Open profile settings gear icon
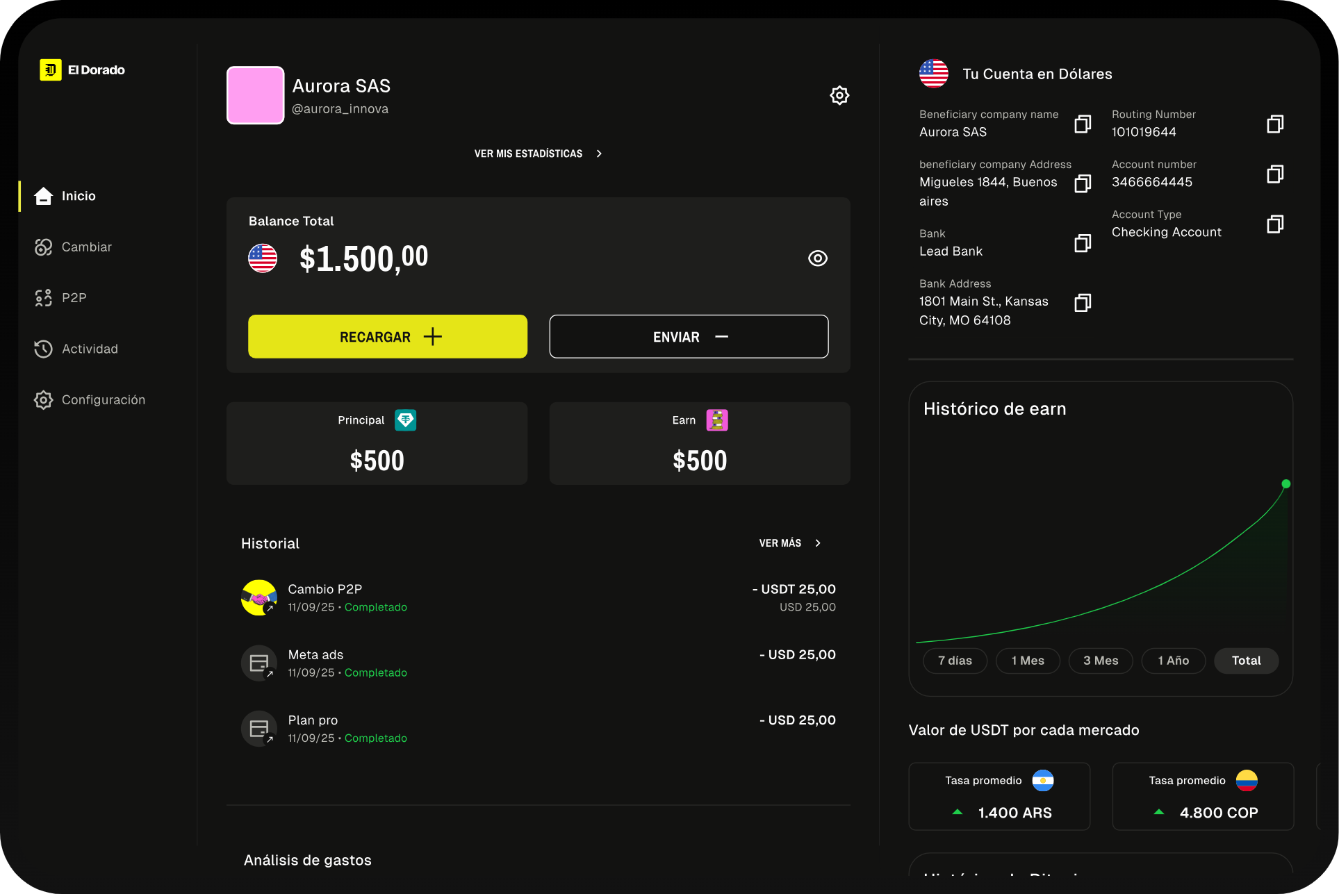Image resolution: width=1339 pixels, height=894 pixels. coord(839,95)
